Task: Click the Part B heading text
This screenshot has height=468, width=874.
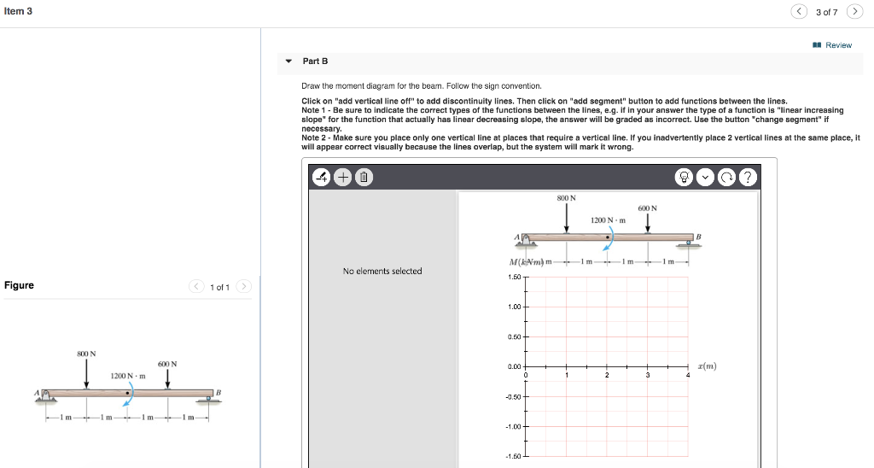Action: click(315, 61)
